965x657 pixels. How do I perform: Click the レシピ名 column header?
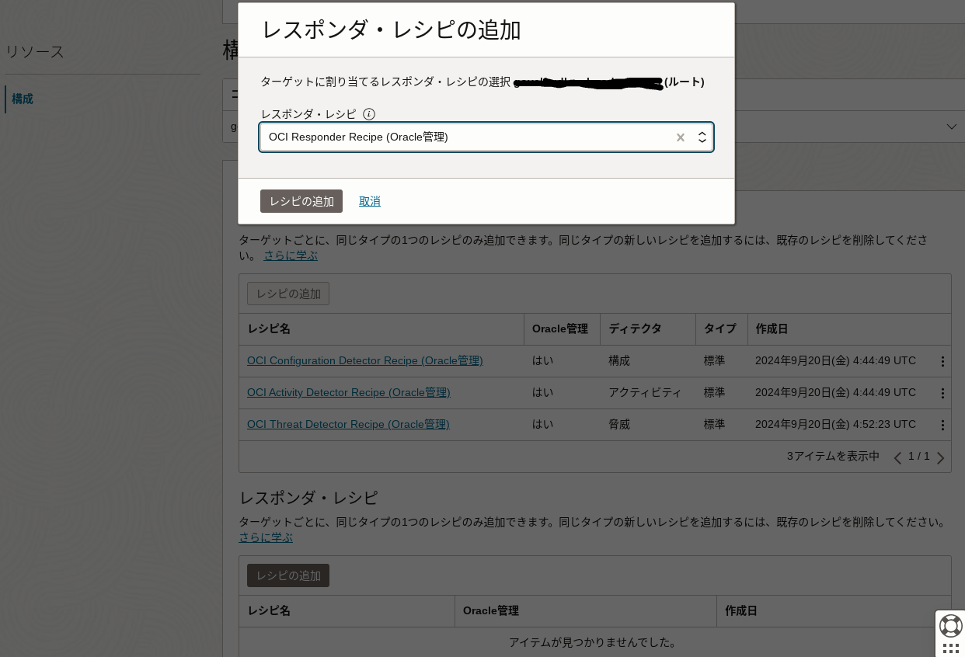click(269, 329)
